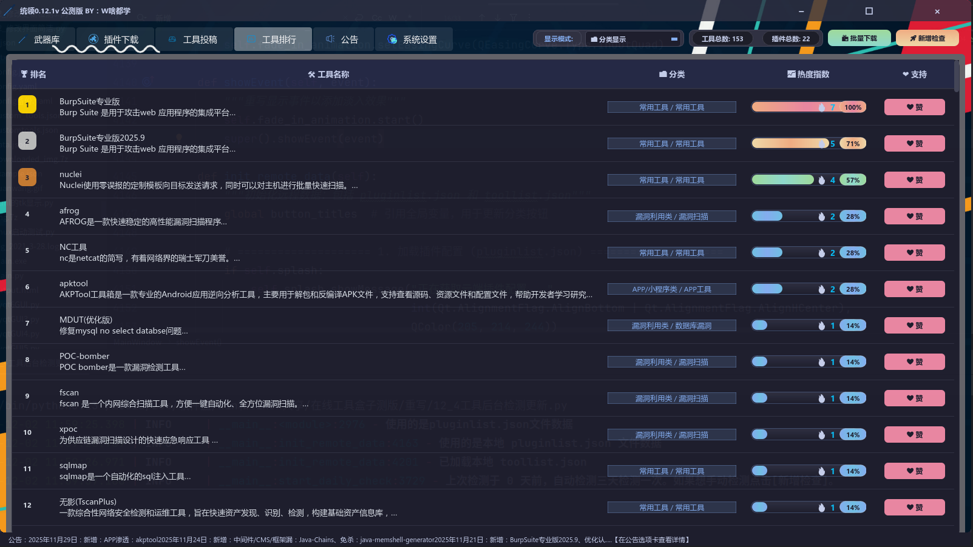The height and width of the screenshot is (547, 973).
Task: Switch to the 武器库 tab
Action: pyautogui.click(x=40, y=39)
